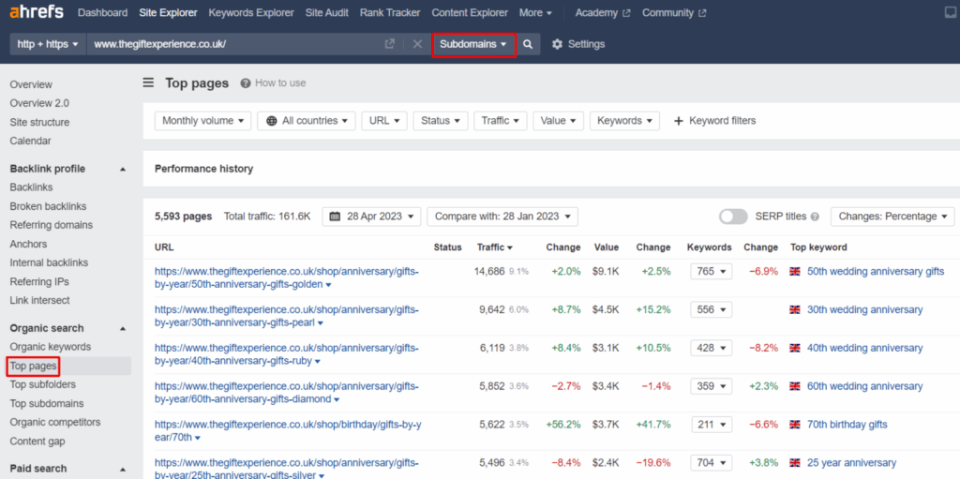Open Content Explorer
The height and width of the screenshot is (479, 960).
click(x=470, y=12)
